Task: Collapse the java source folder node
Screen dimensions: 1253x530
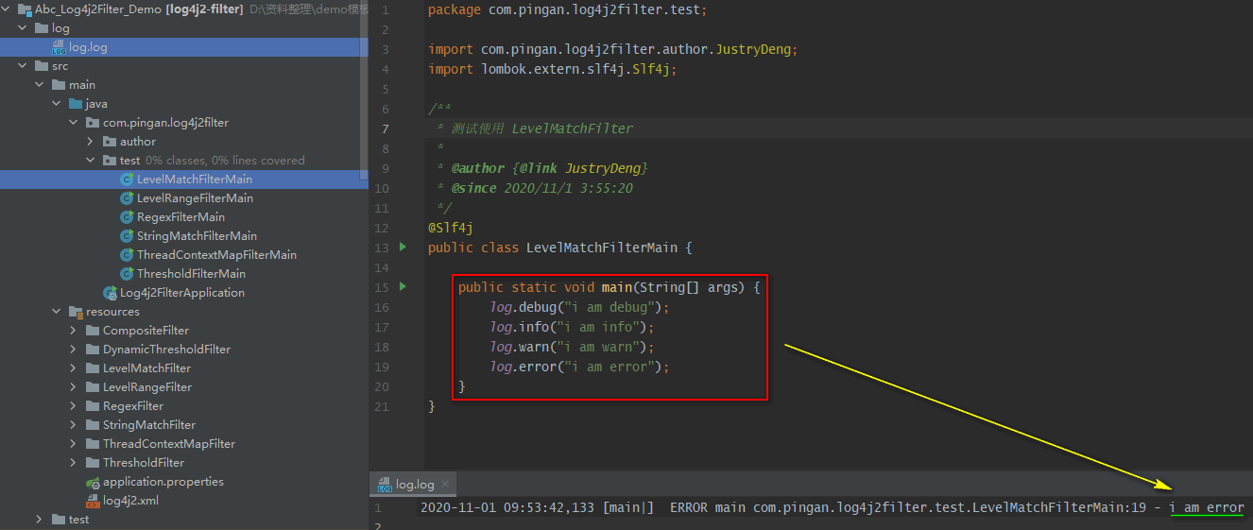Action: (x=57, y=104)
